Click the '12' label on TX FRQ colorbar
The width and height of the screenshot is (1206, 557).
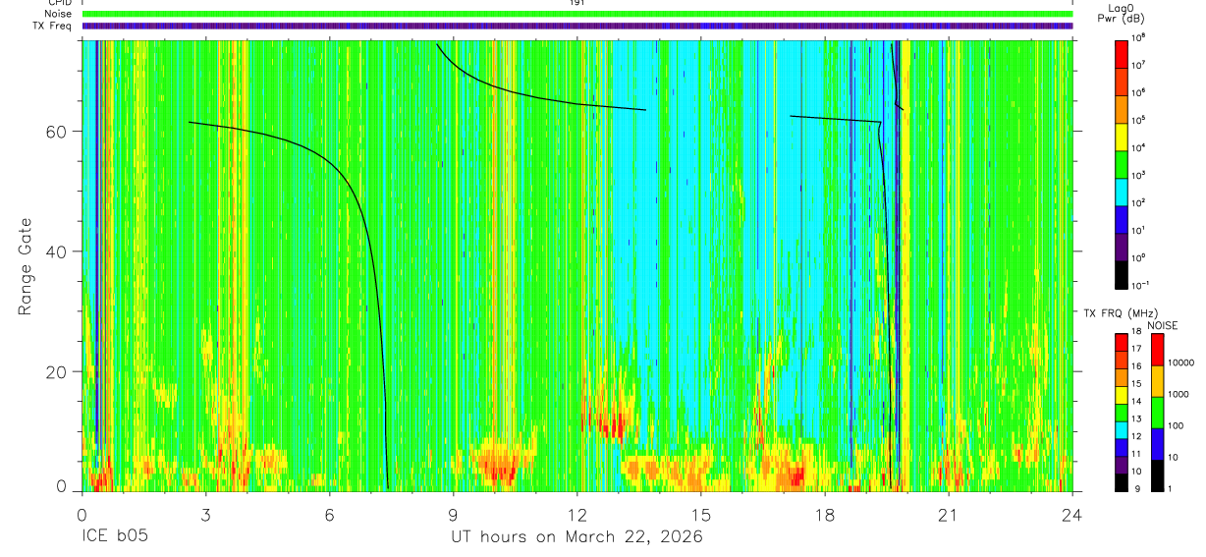pyautogui.click(x=1136, y=436)
